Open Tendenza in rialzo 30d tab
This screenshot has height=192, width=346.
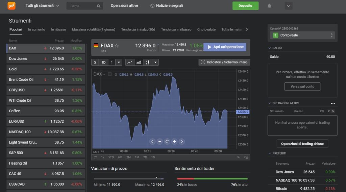[x=138, y=29]
